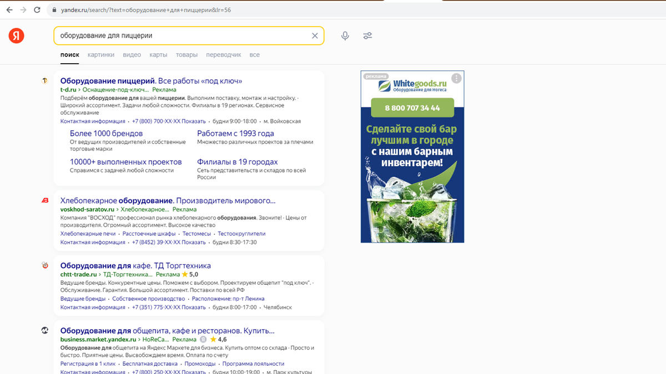The height and width of the screenshot is (374, 666).
Task: Open 'Расстоечные шкафы' sitelink
Action: pyautogui.click(x=149, y=234)
